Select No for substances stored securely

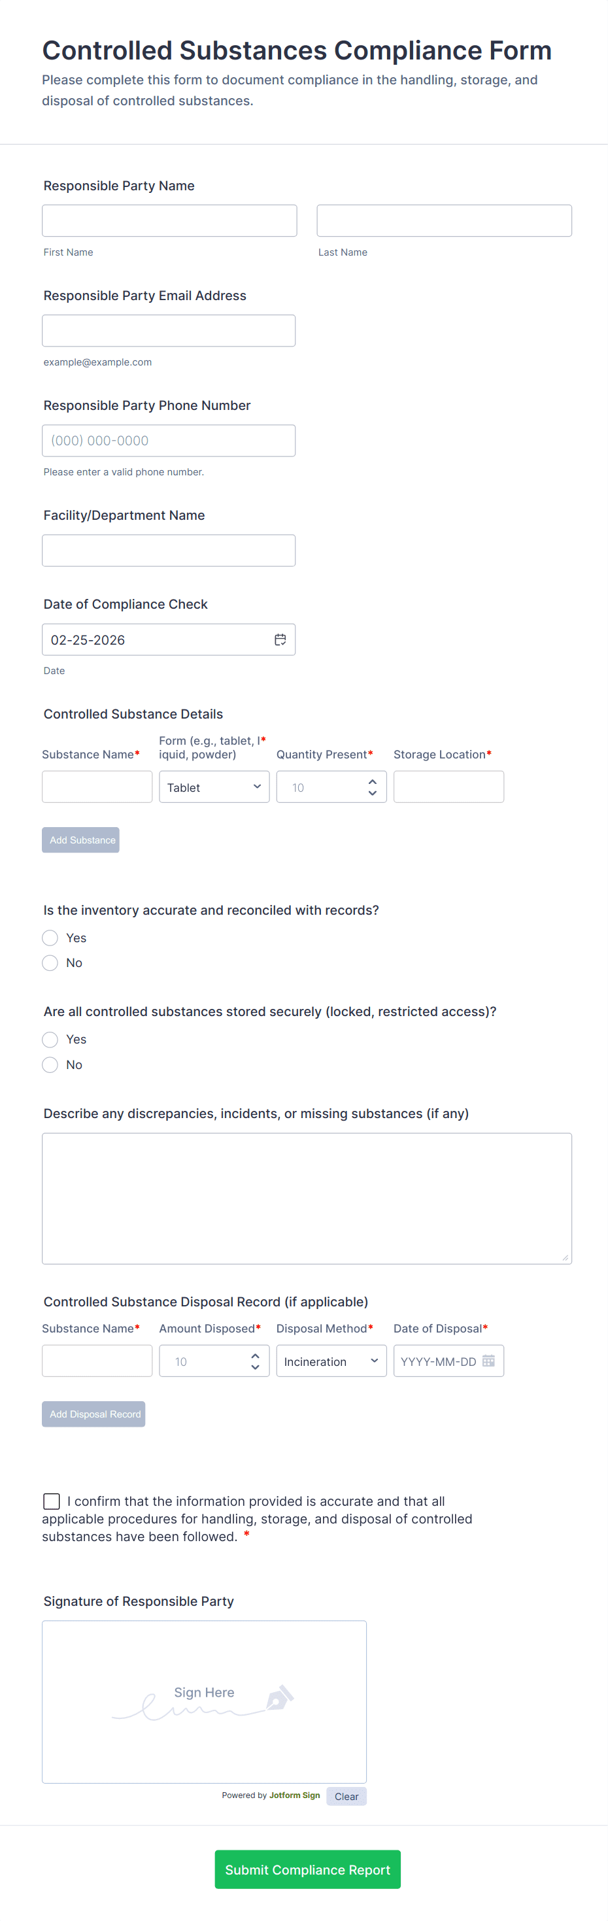pos(50,1065)
